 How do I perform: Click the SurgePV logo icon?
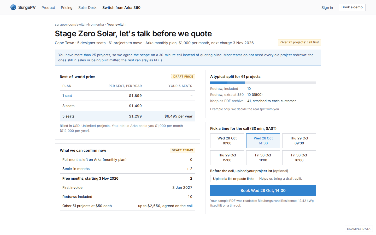point(13,7)
